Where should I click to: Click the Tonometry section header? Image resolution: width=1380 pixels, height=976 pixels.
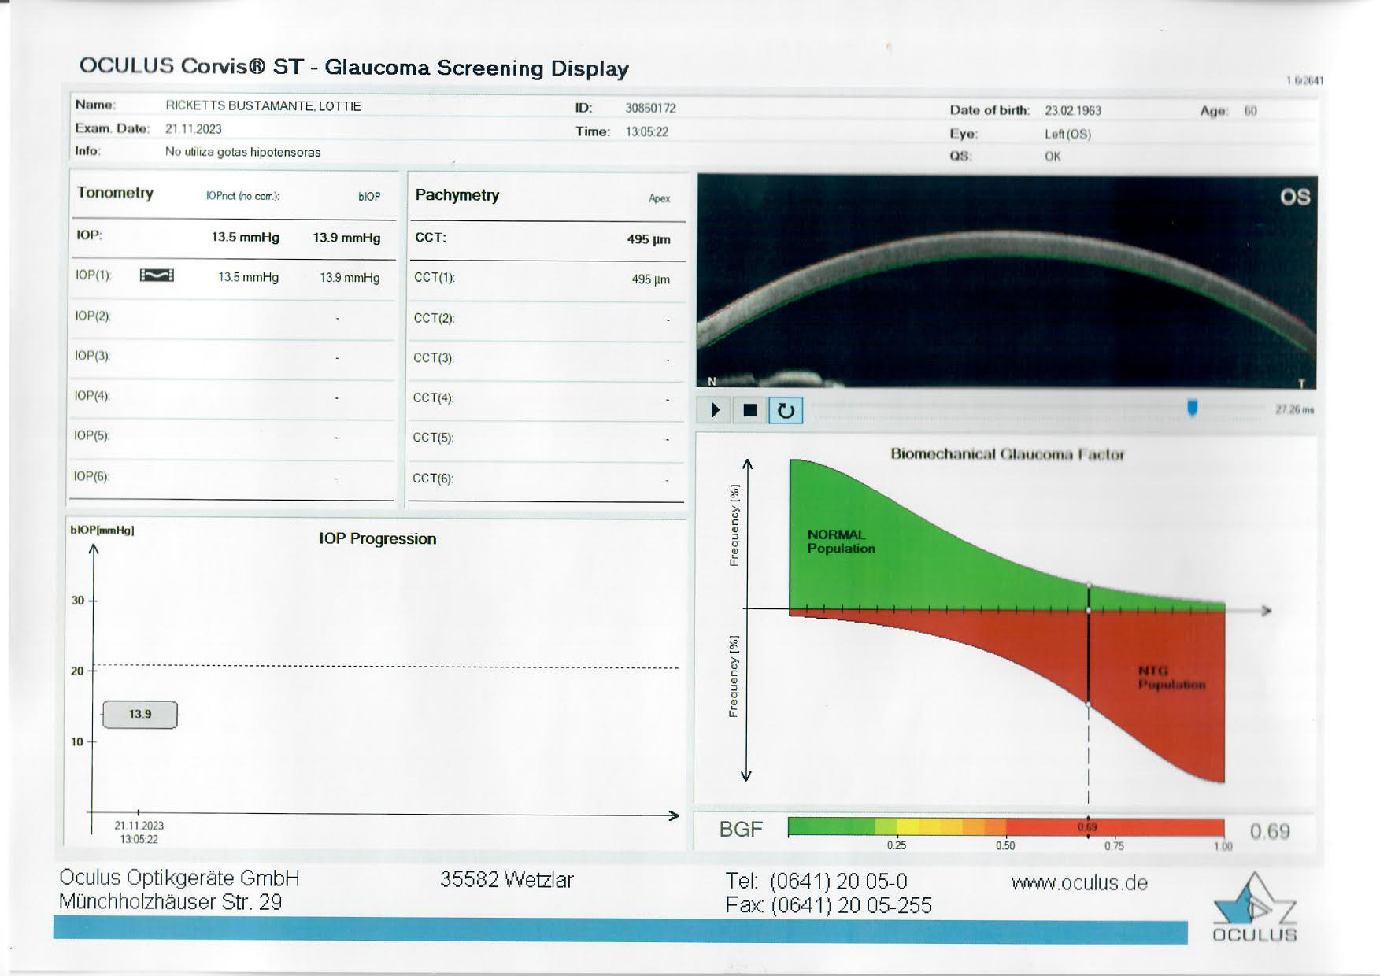115,193
